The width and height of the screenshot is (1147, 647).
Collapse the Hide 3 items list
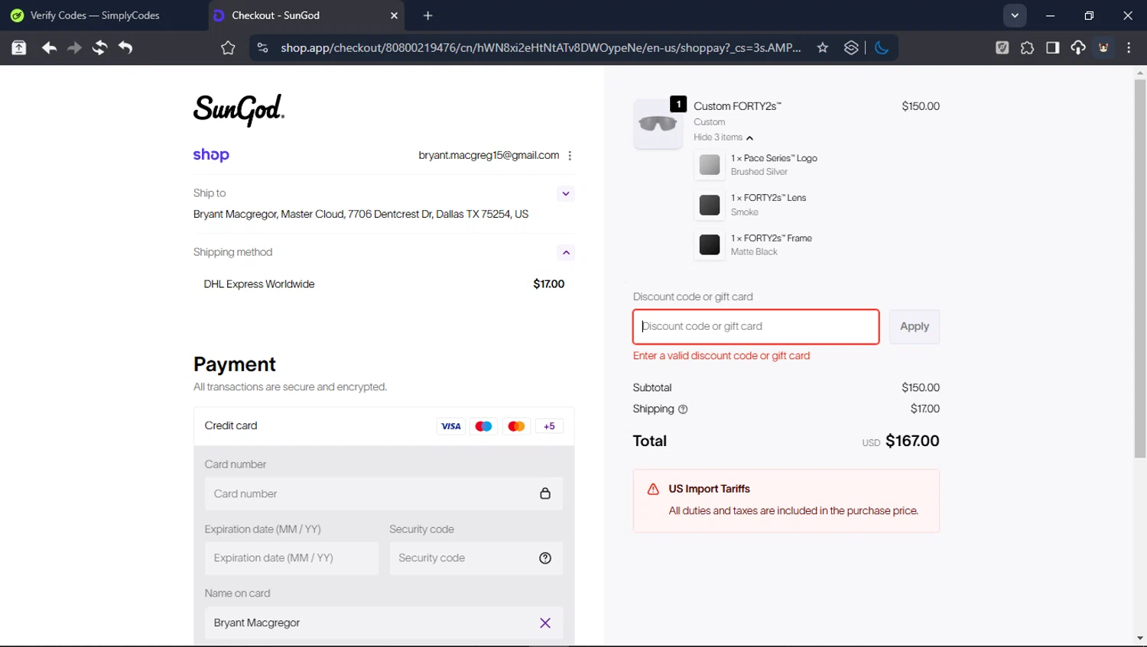pos(723,137)
